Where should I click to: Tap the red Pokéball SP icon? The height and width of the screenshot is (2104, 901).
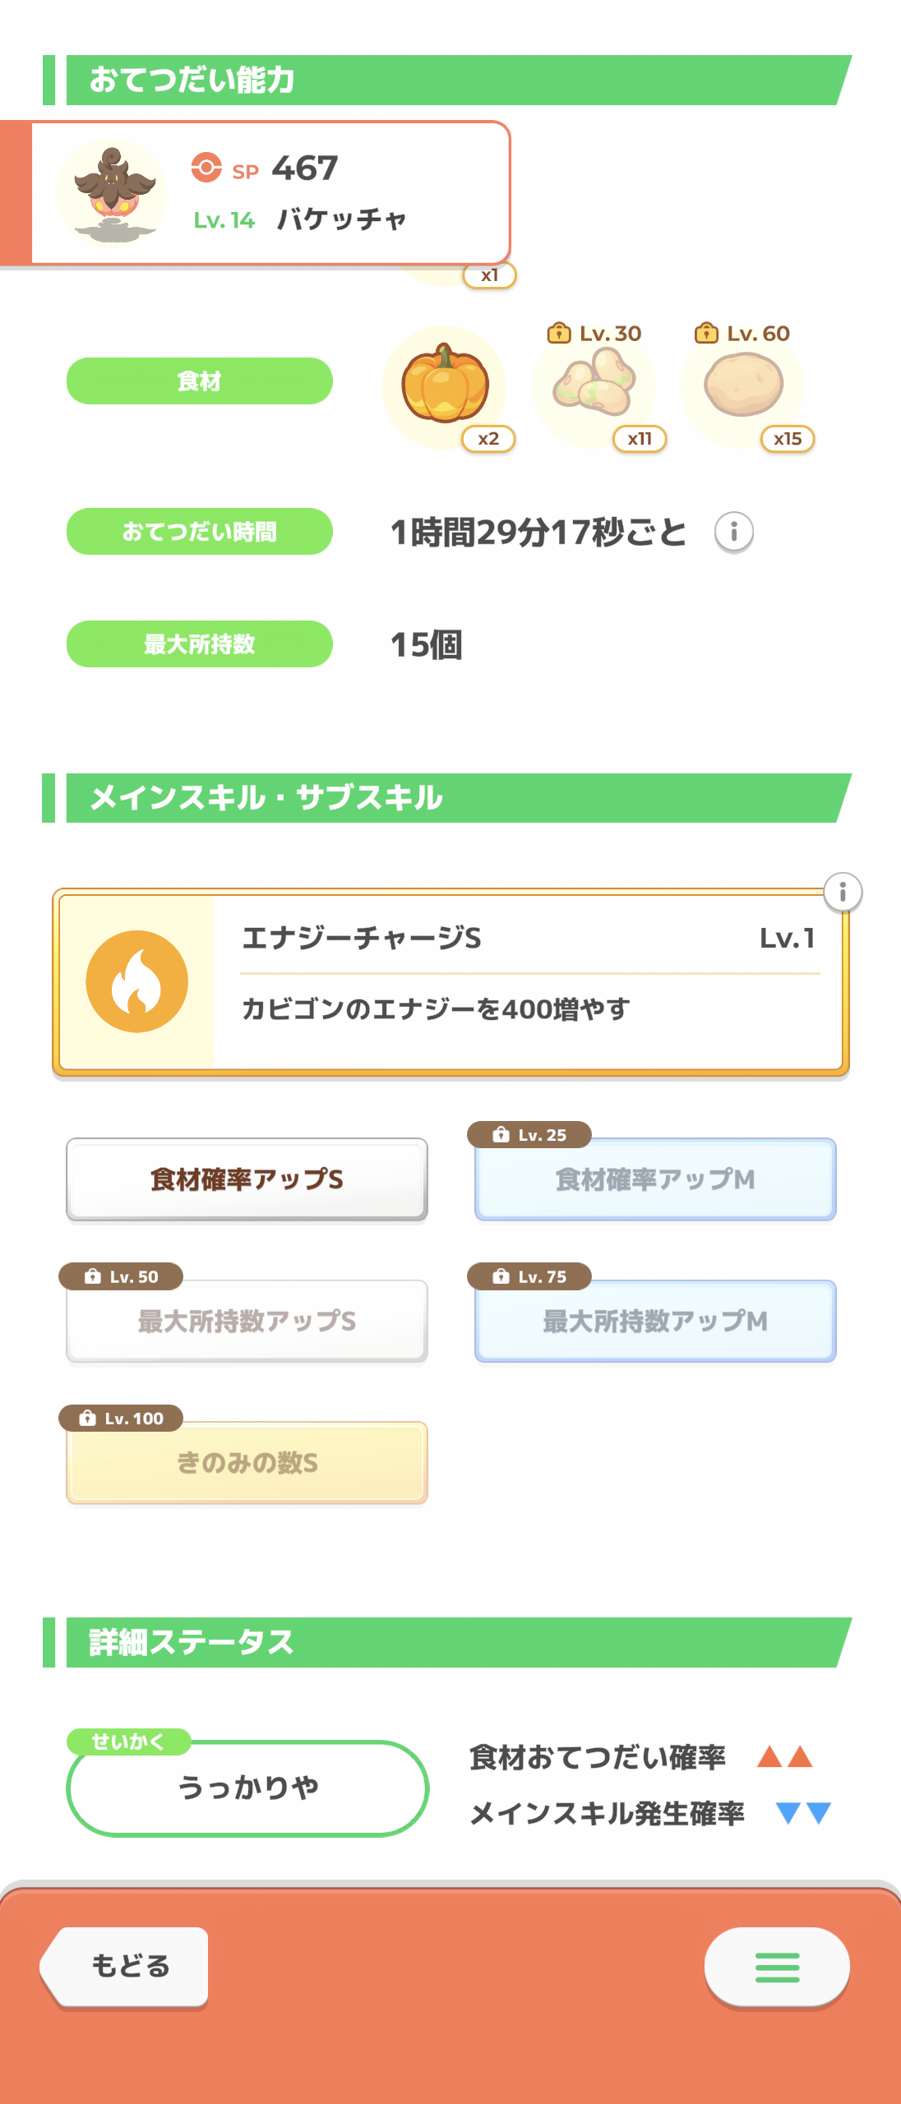pyautogui.click(x=206, y=168)
